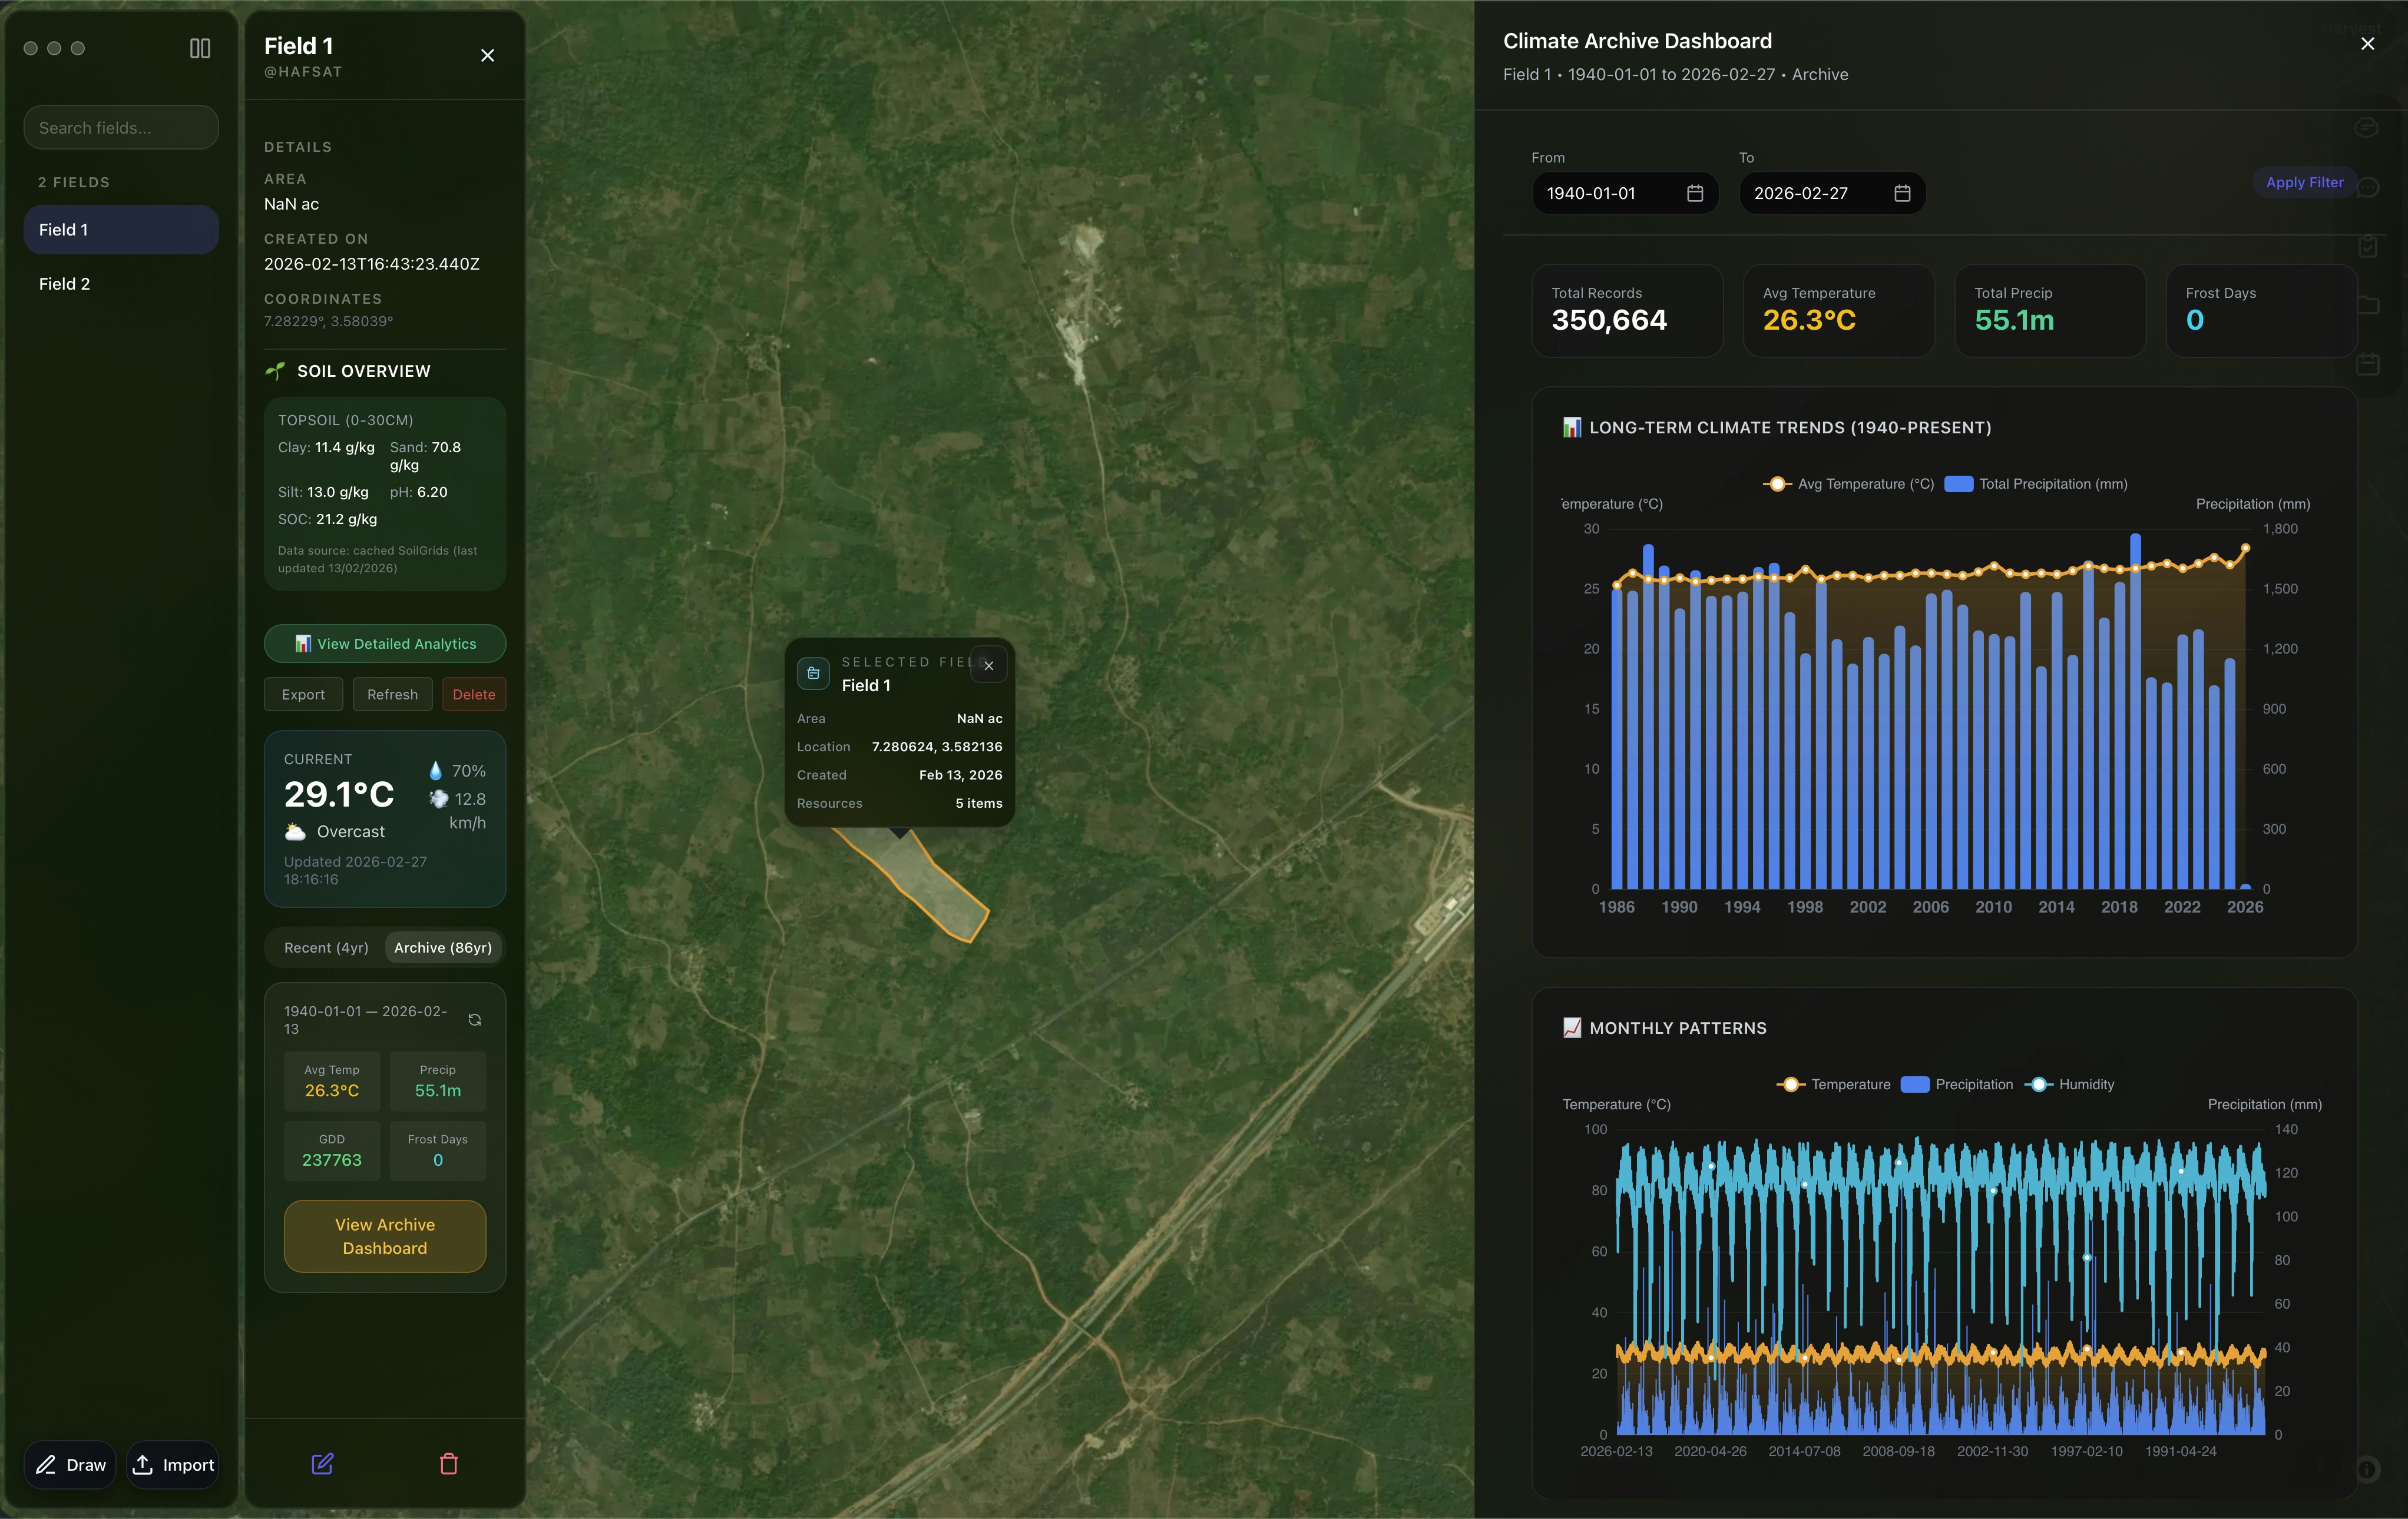Viewport: 2408px width, 1519px height.
Task: Click the Selected Field popup icon
Action: [x=813, y=674]
